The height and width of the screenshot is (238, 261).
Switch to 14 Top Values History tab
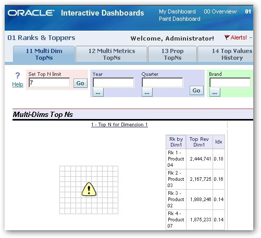[226, 54]
